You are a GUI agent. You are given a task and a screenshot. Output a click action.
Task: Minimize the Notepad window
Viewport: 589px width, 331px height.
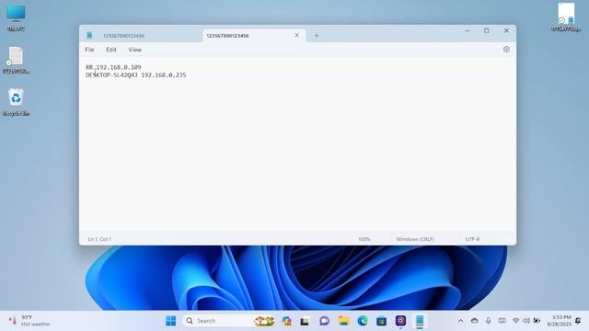pyautogui.click(x=468, y=30)
